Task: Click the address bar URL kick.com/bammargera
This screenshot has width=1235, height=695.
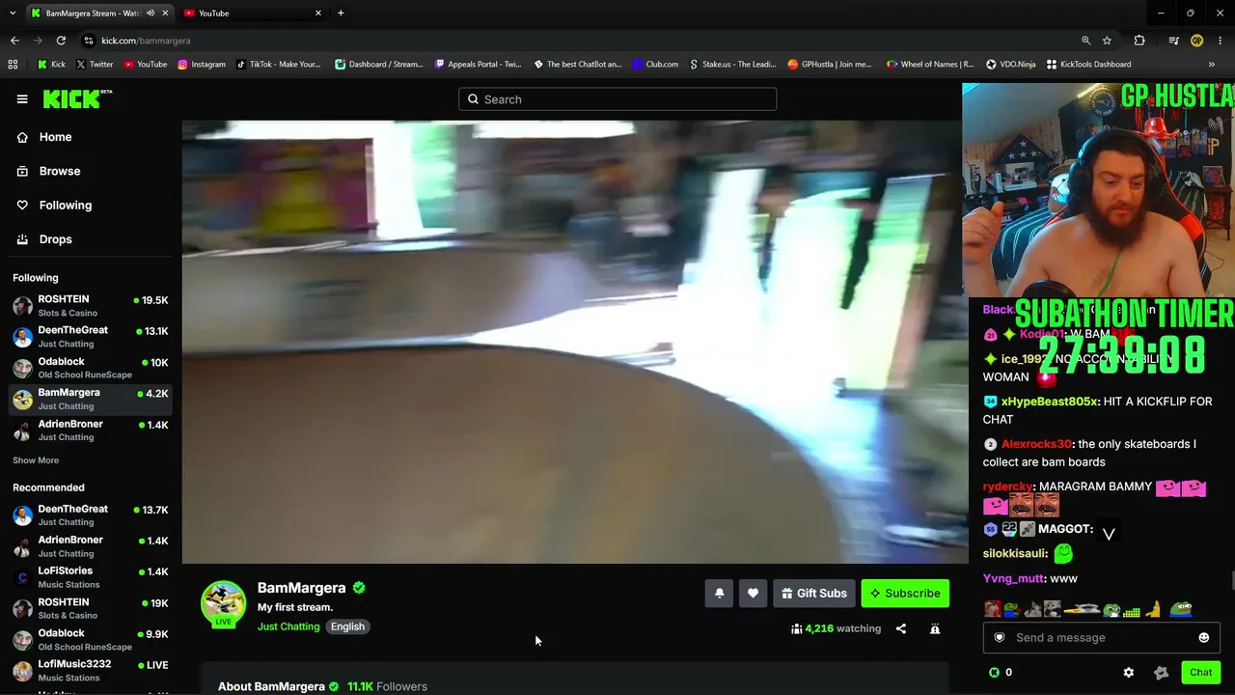Action: [x=146, y=41]
